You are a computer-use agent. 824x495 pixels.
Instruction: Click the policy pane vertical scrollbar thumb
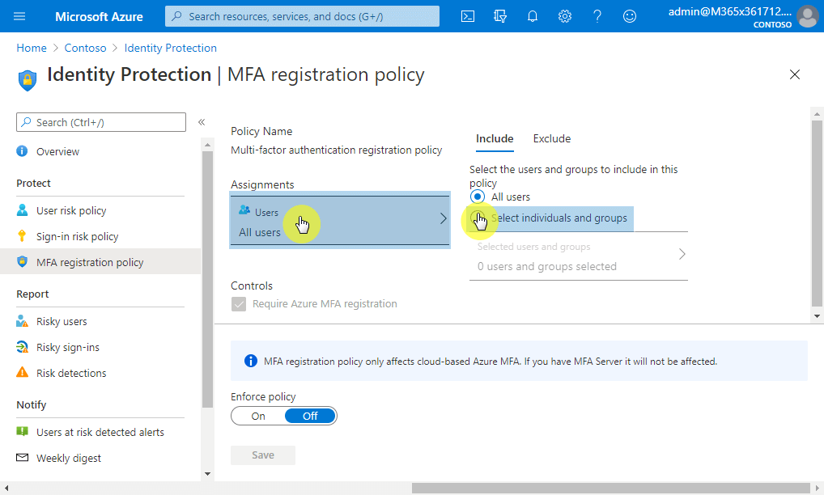pyautogui.click(x=817, y=213)
